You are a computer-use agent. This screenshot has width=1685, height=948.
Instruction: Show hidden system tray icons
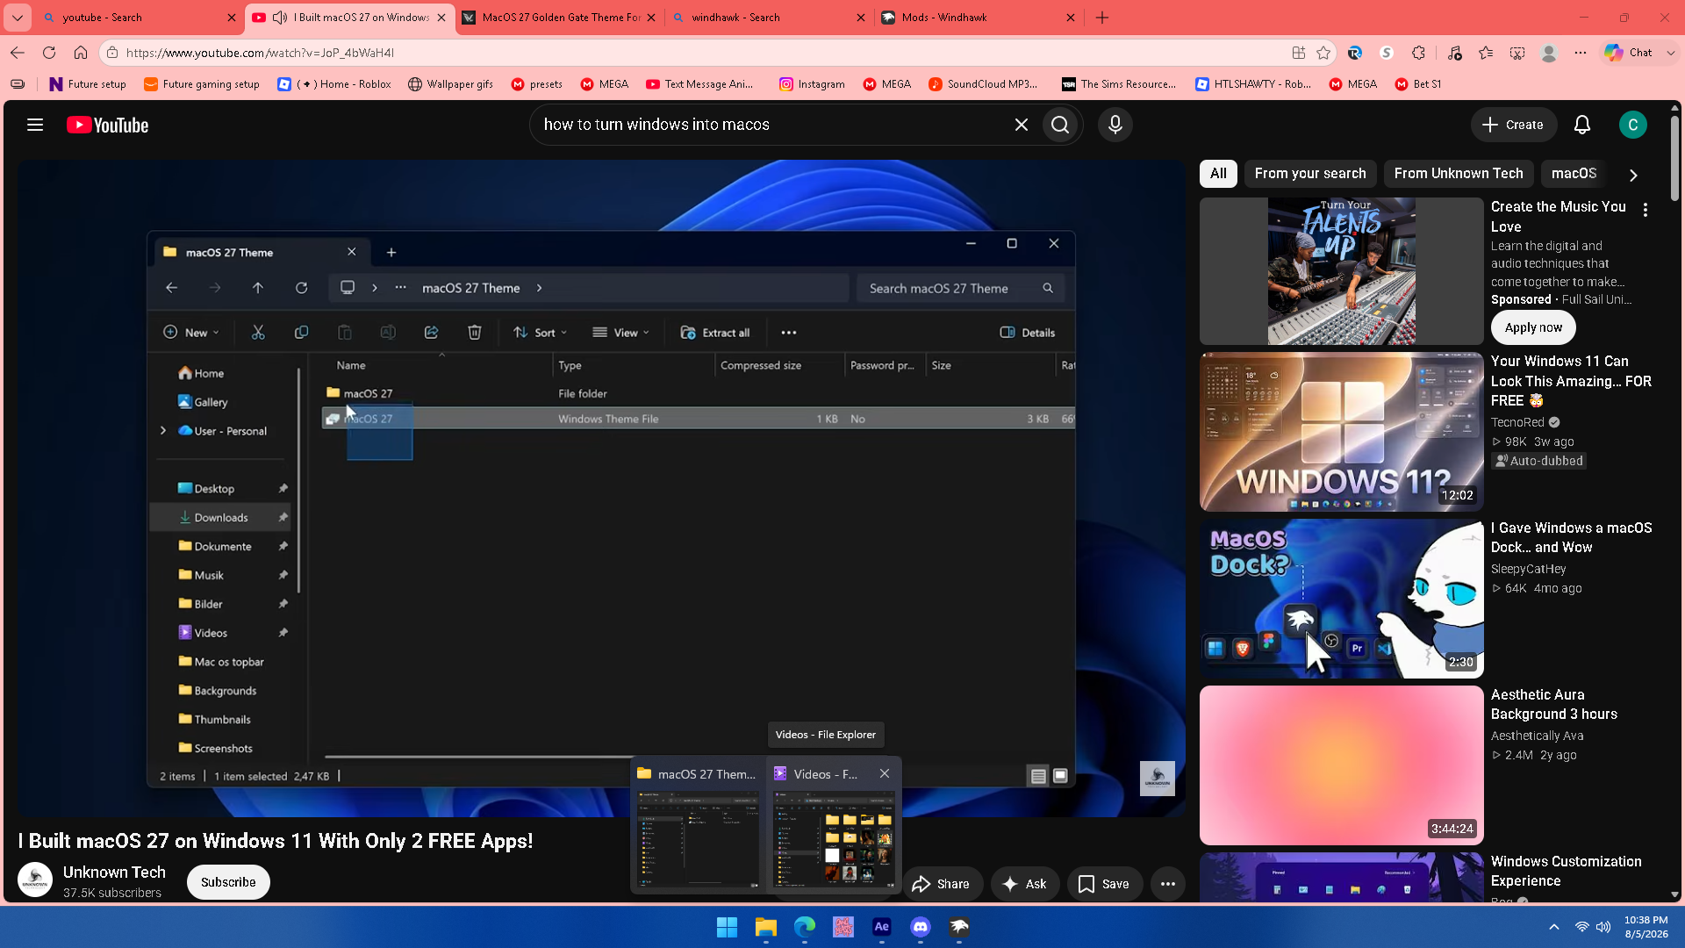pyautogui.click(x=1554, y=927)
